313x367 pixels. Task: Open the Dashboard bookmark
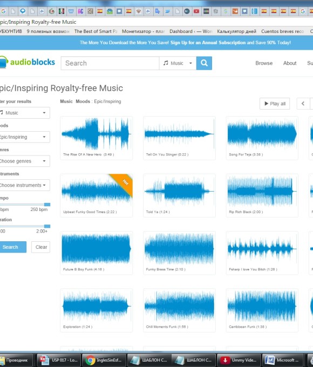(191, 31)
